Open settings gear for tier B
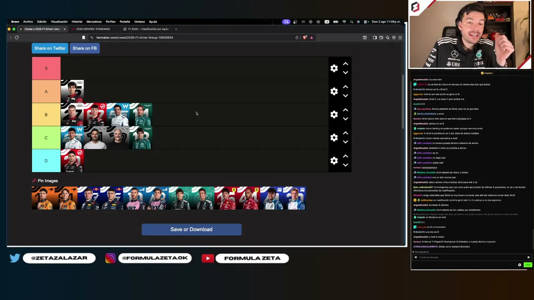534x300 pixels. click(334, 115)
